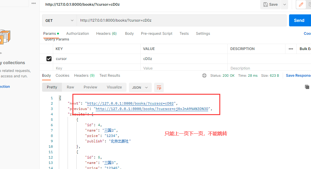311x169 pixels.
Task: Open the next page cursor URL link
Action: point(130,103)
